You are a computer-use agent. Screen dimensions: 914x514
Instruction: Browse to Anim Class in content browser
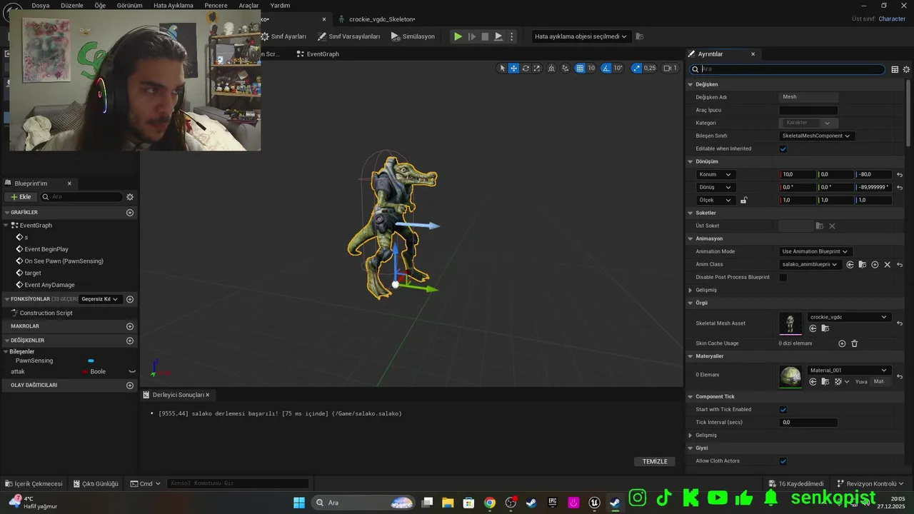[x=863, y=264]
